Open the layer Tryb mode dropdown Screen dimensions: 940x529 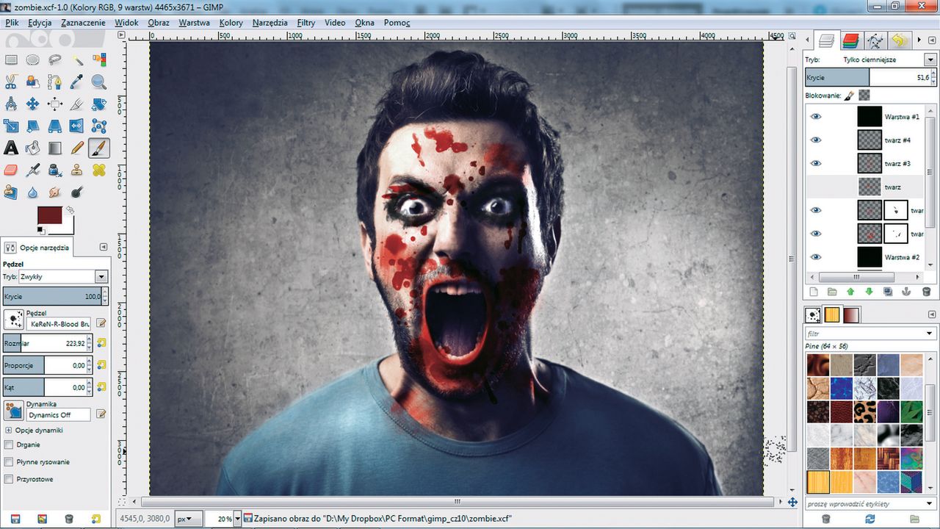tap(930, 60)
